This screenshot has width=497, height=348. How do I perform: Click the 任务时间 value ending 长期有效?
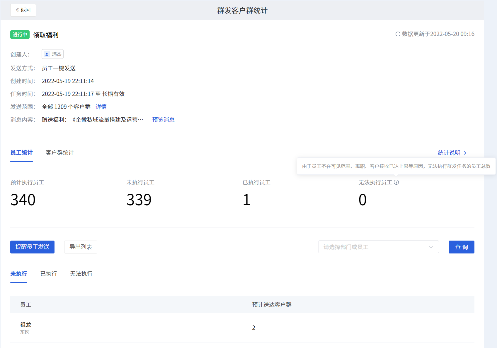pos(83,94)
